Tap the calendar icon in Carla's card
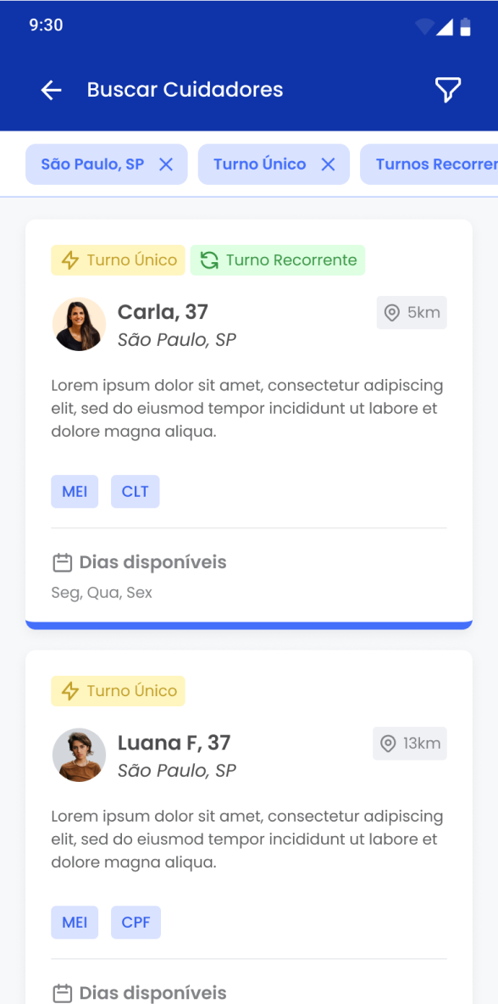 61,563
